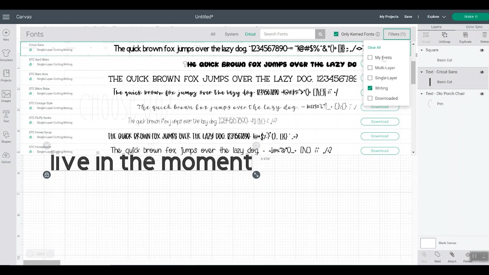Open the Color Sync tab
Image resolution: width=489 pixels, height=275 pixels.
(474, 27)
